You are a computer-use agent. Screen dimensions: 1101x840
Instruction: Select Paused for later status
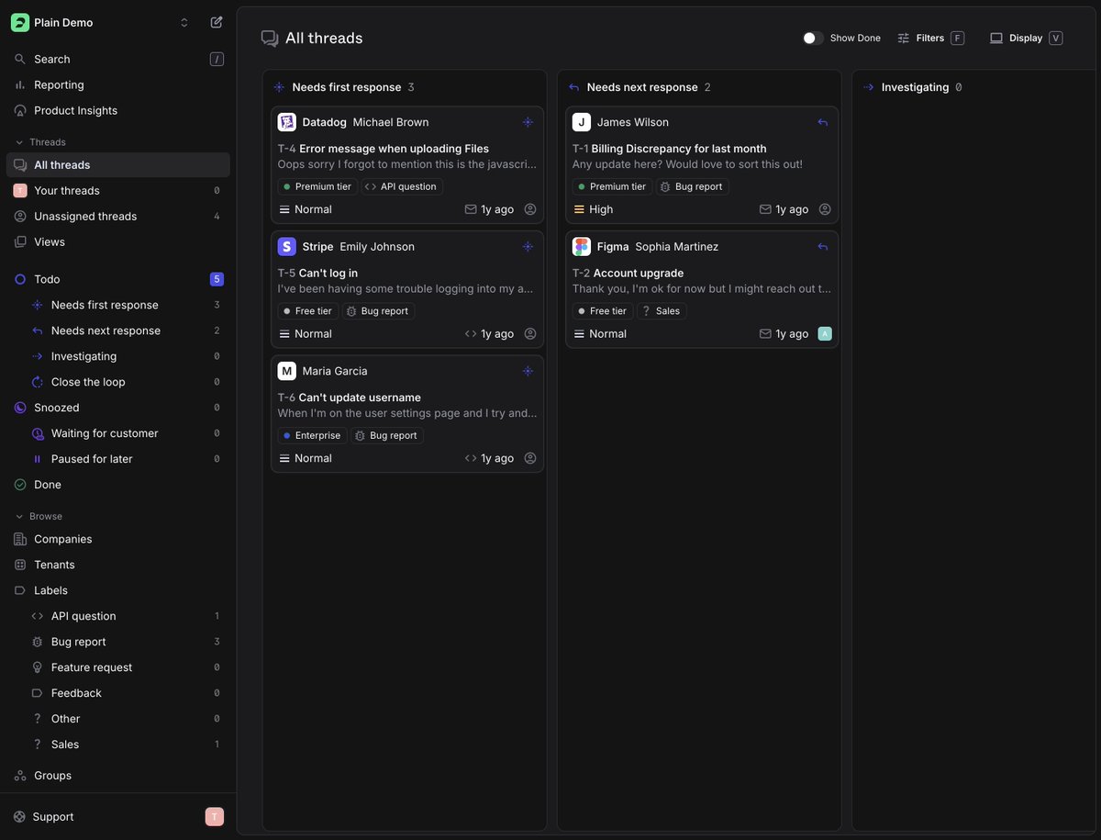(127, 459)
